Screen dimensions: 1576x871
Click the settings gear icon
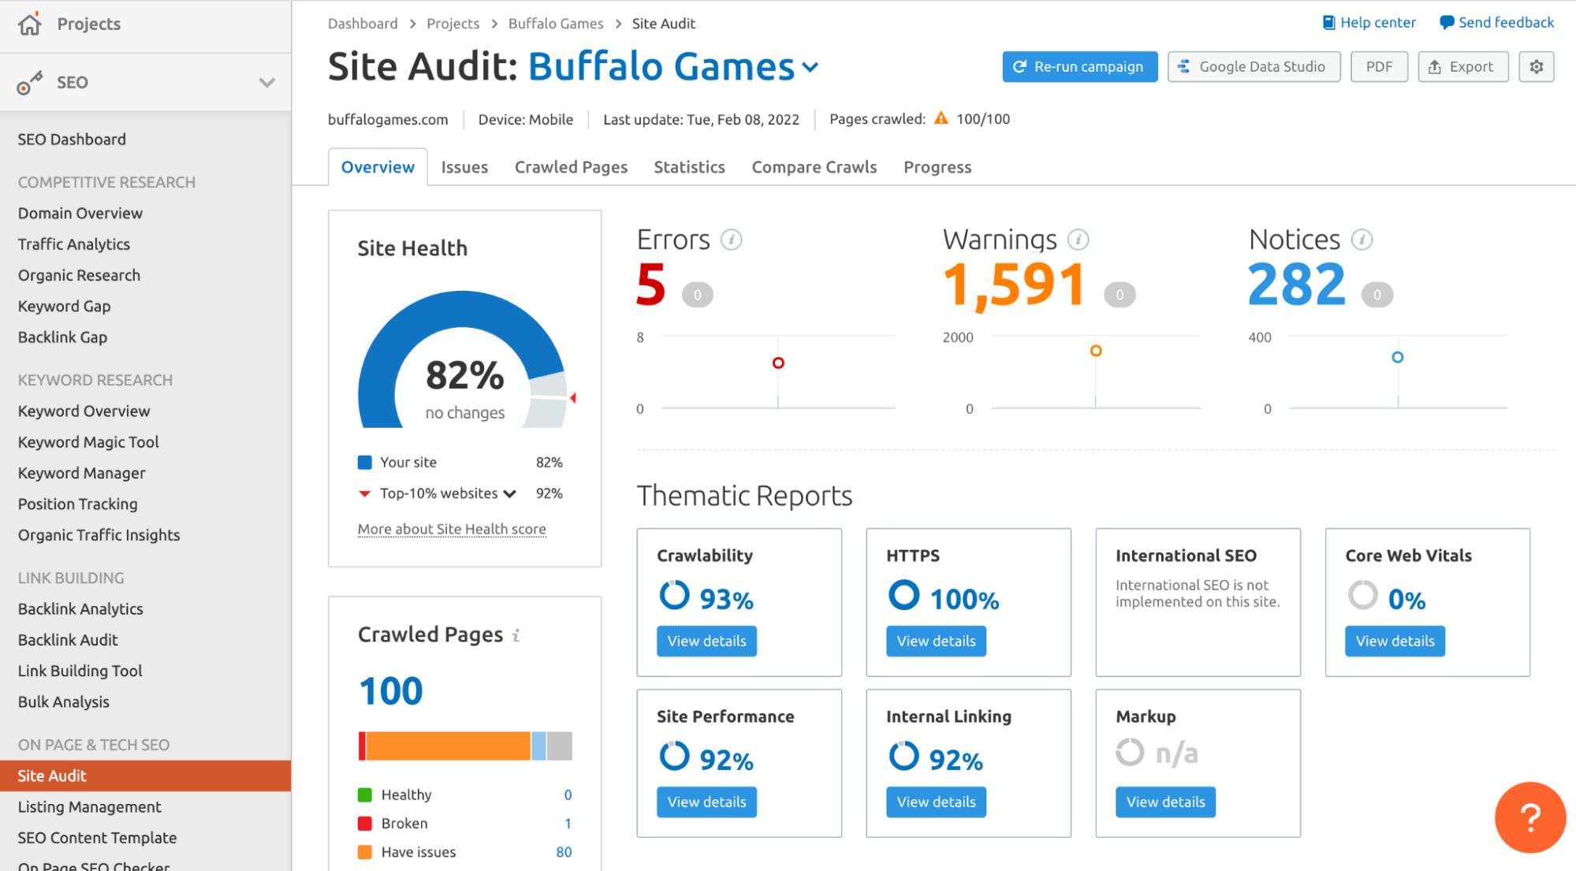[x=1536, y=67]
